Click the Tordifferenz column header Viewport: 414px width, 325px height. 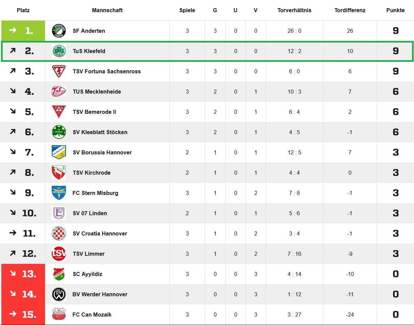[x=350, y=10]
